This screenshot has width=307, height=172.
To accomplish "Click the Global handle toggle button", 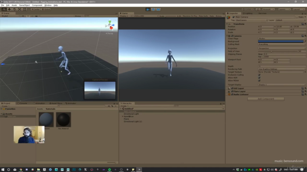I will pos(46,9).
